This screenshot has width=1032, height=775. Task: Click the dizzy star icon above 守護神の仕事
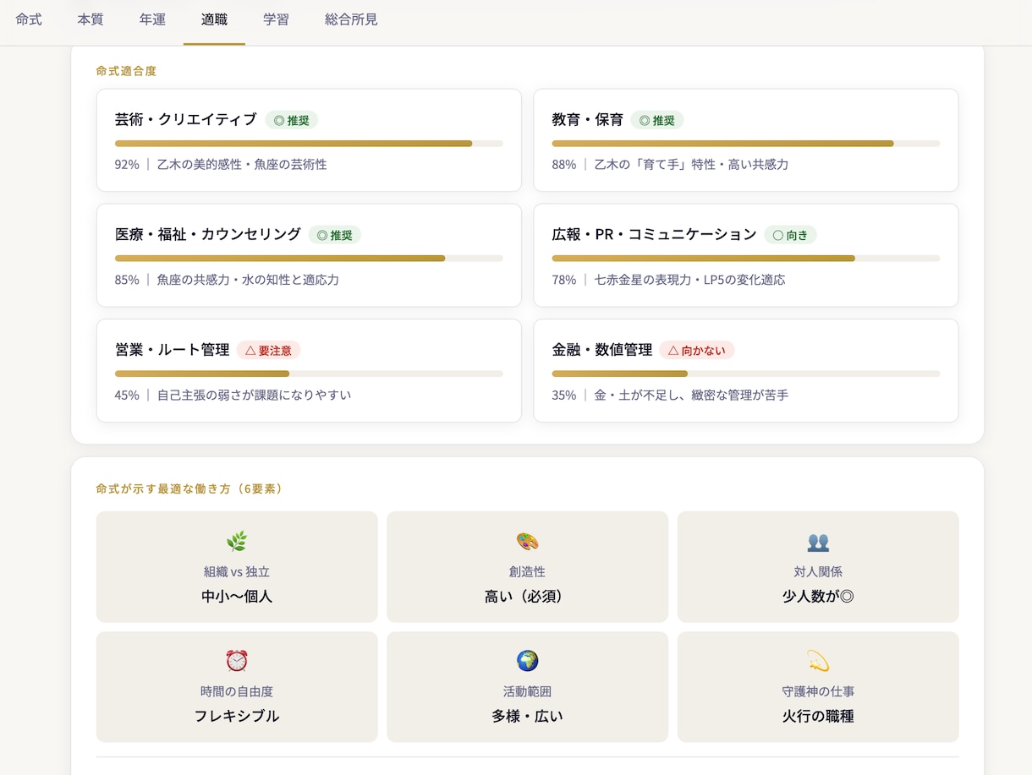(x=818, y=661)
